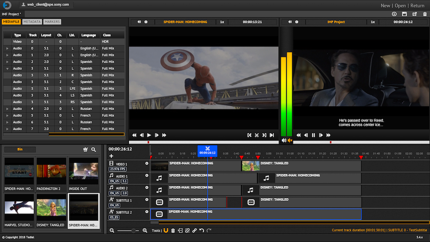Click the link clips tool icon

click(x=194, y=230)
